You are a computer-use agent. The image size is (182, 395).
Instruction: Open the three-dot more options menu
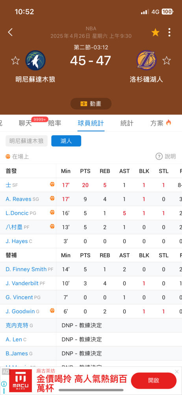(169, 32)
